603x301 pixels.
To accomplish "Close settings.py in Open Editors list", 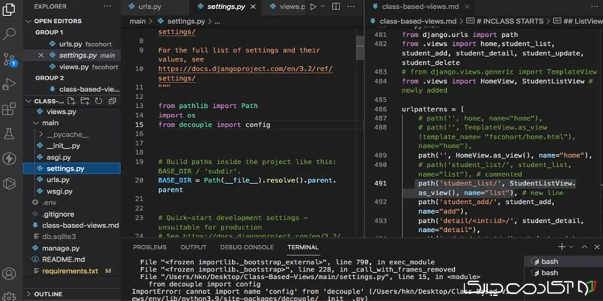I will pos(41,55).
